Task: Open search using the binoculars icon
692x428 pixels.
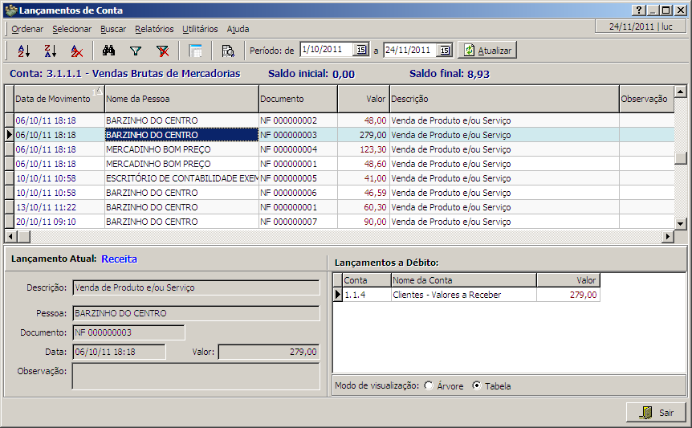Action: pyautogui.click(x=109, y=51)
